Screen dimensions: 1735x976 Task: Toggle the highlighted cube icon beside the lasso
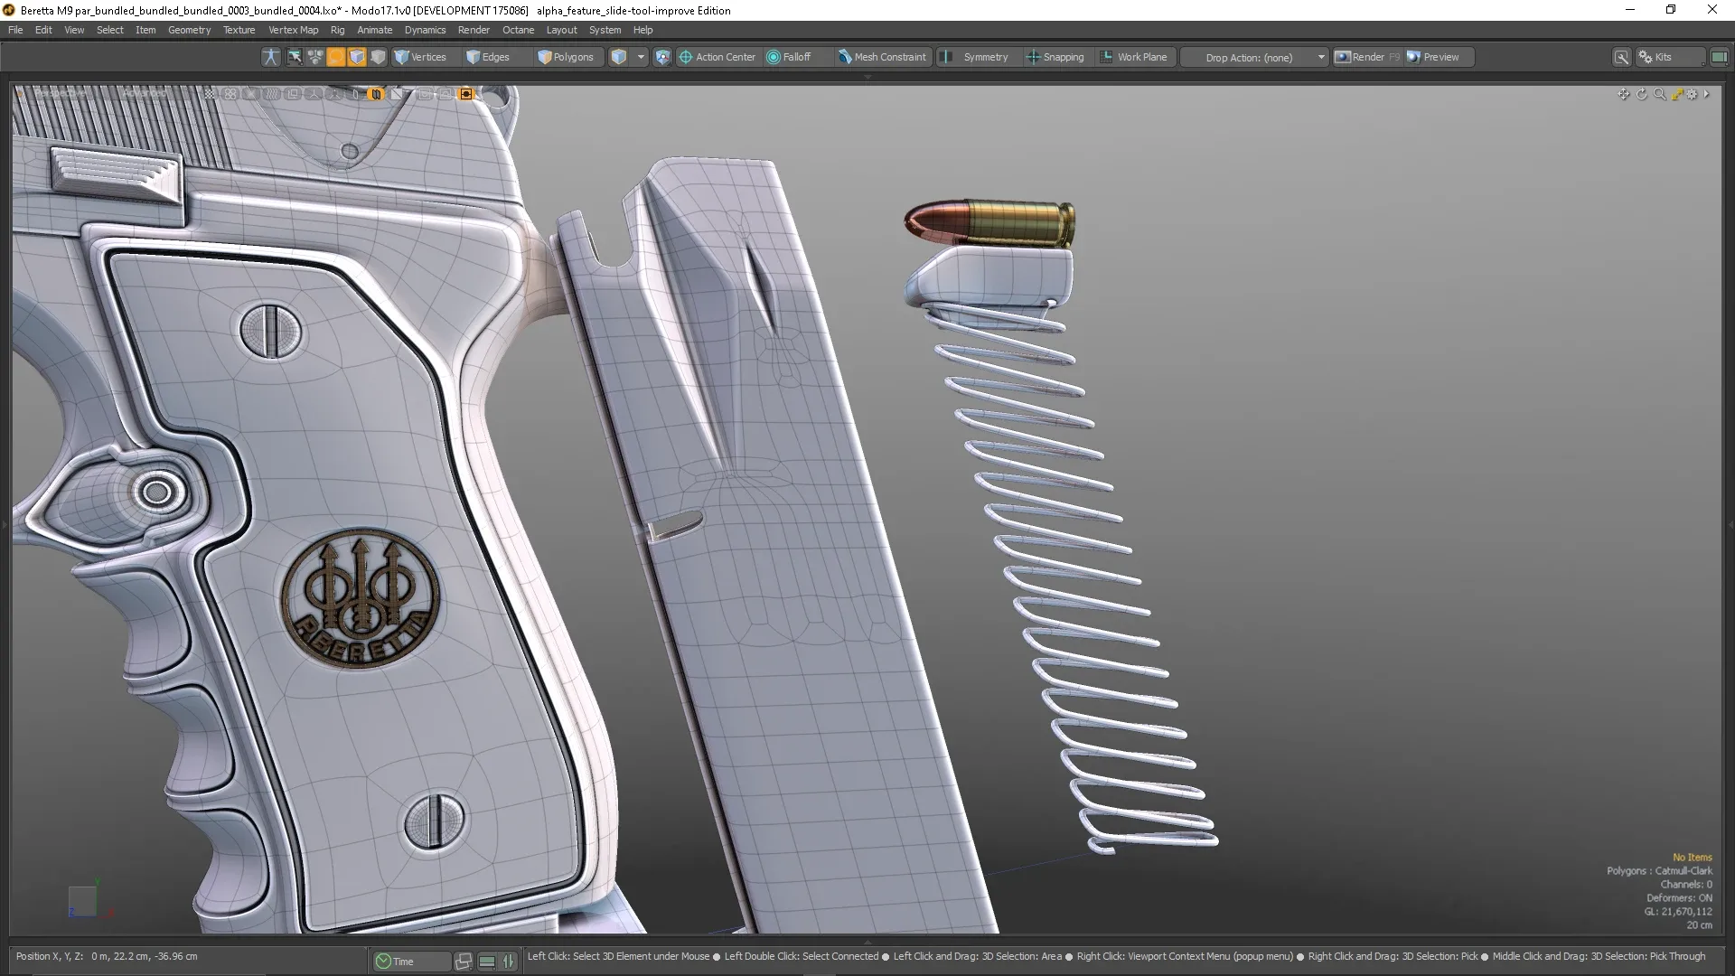(x=357, y=57)
